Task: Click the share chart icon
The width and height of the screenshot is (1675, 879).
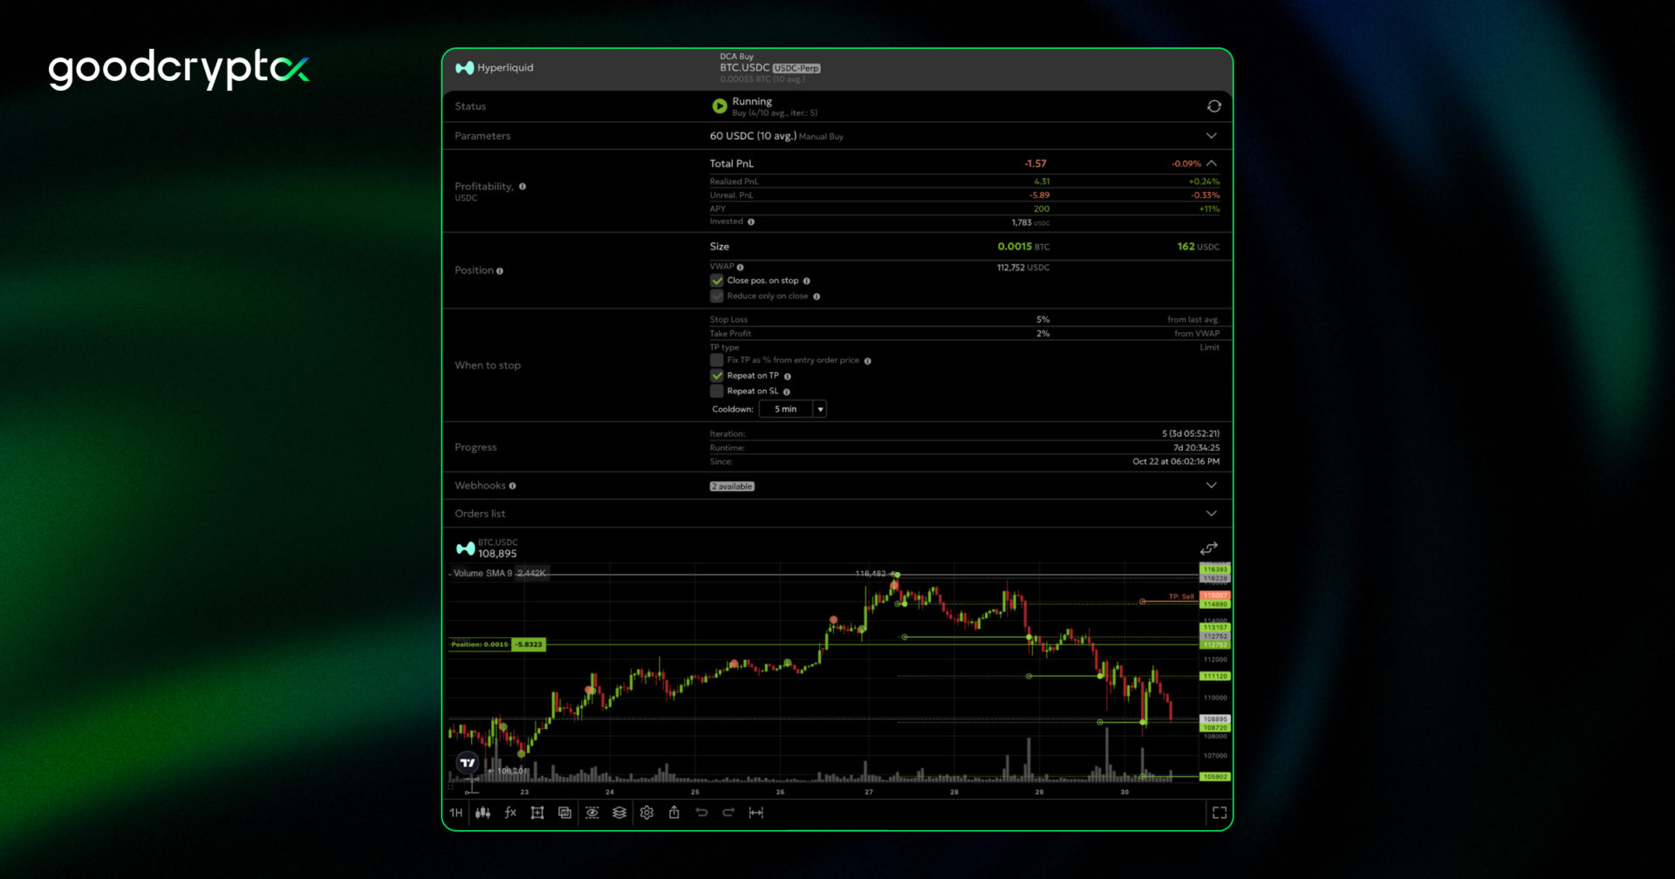Action: (673, 813)
